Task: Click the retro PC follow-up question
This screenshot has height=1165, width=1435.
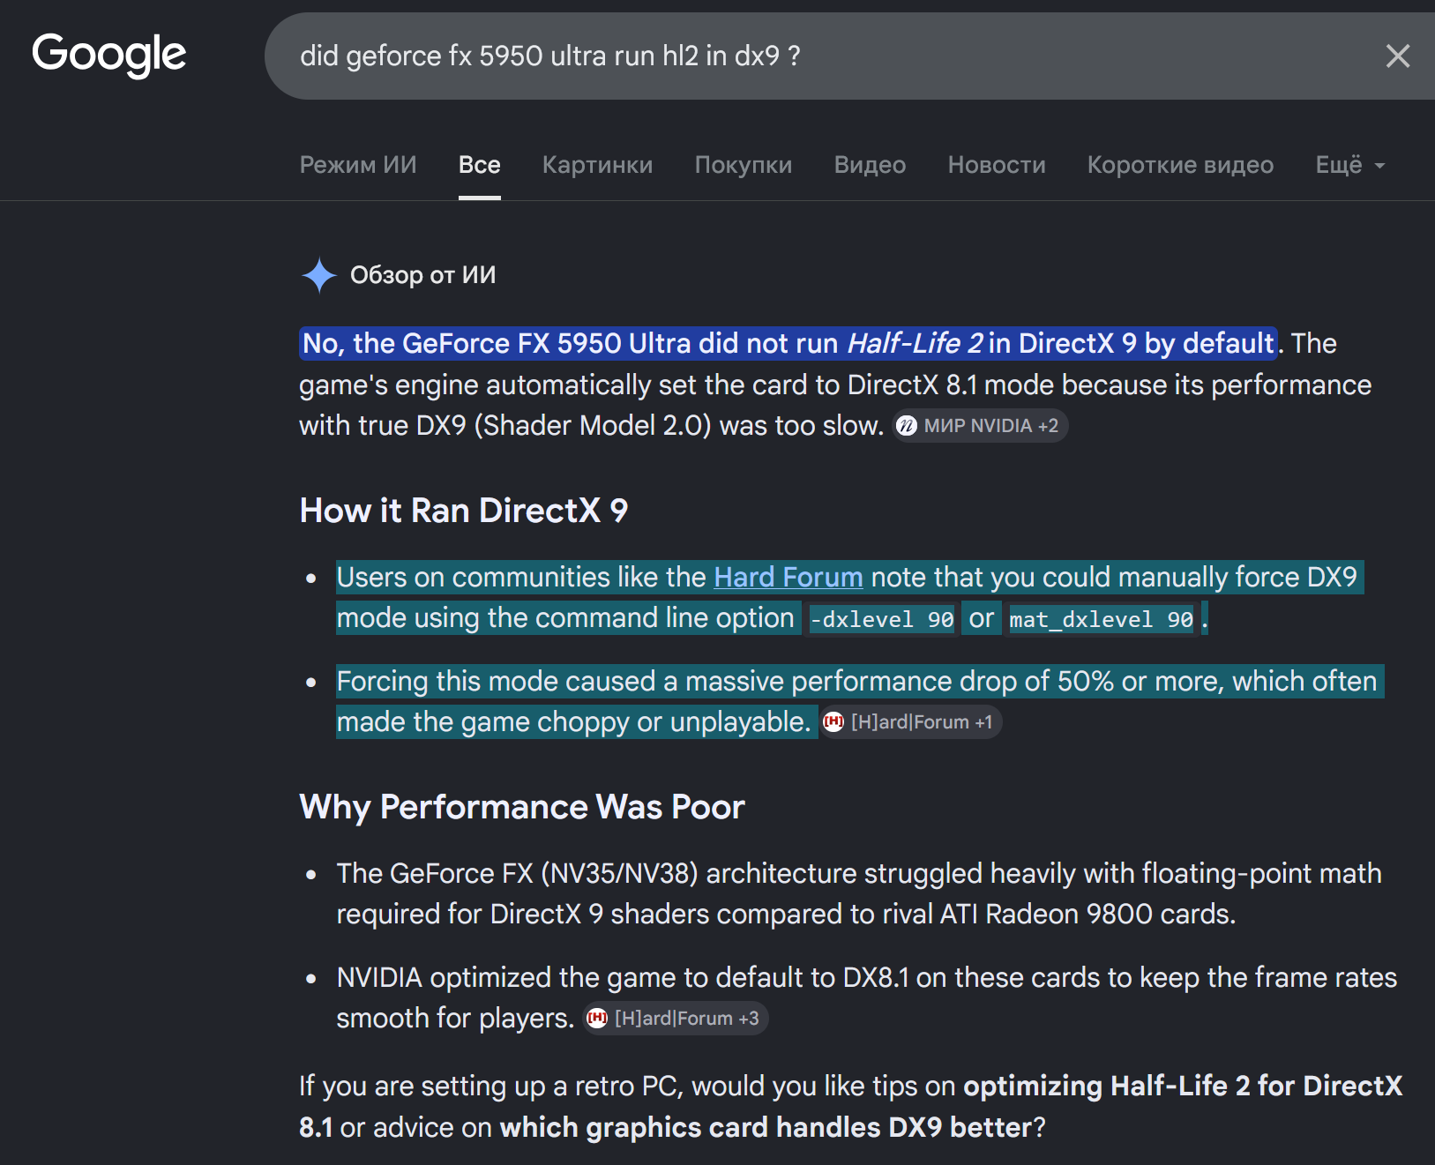Action: (x=851, y=1106)
